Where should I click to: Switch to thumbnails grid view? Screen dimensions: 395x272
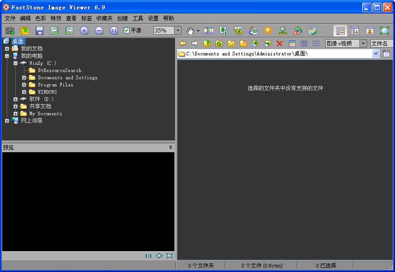coord(292,43)
